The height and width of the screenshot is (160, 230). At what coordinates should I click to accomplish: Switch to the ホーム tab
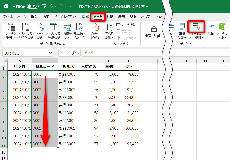[22, 17]
